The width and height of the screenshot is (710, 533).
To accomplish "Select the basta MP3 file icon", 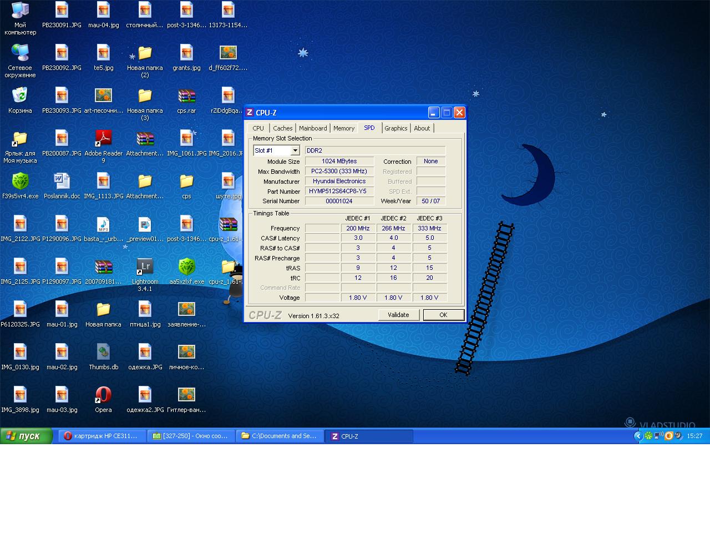I will click(103, 224).
